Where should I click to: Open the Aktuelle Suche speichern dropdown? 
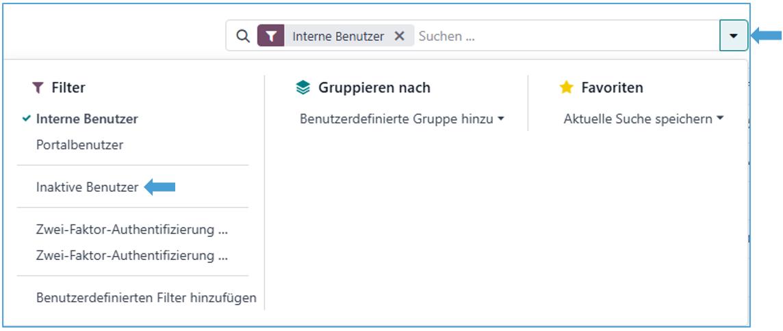point(643,119)
